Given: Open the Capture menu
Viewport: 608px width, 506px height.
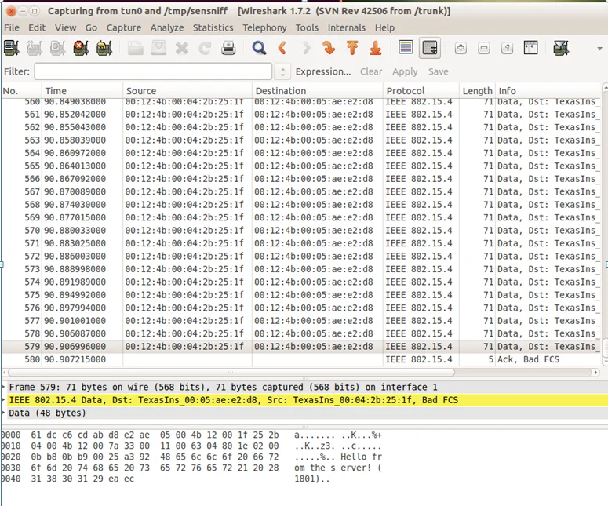Looking at the screenshot, I should (124, 27).
